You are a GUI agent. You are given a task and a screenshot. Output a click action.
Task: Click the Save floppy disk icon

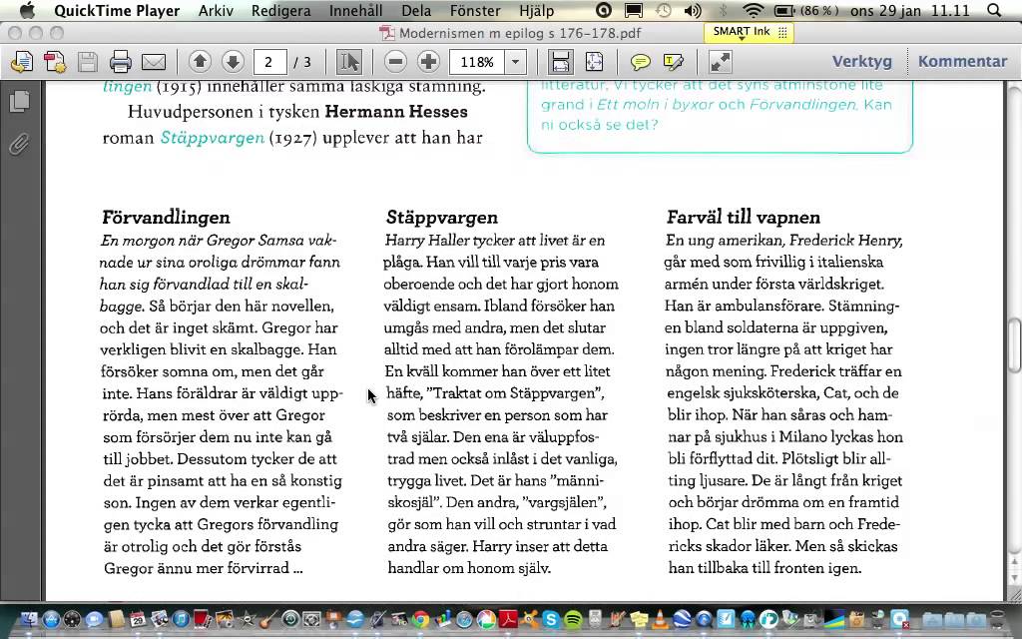click(x=88, y=62)
